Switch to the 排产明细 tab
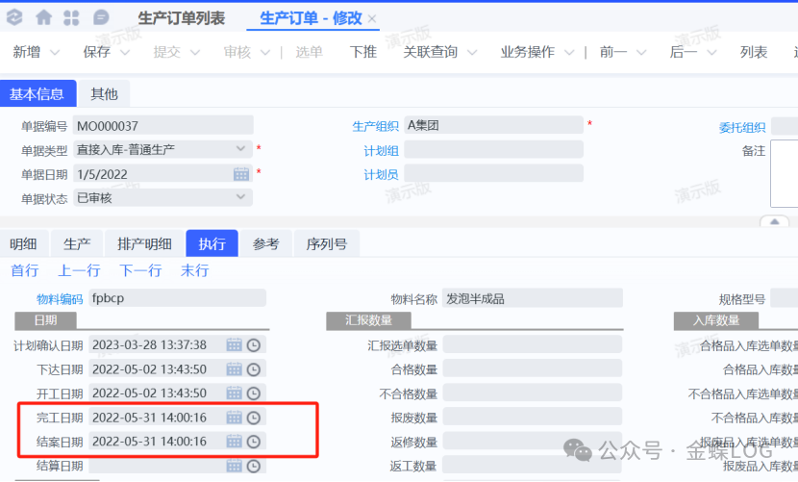 144,243
